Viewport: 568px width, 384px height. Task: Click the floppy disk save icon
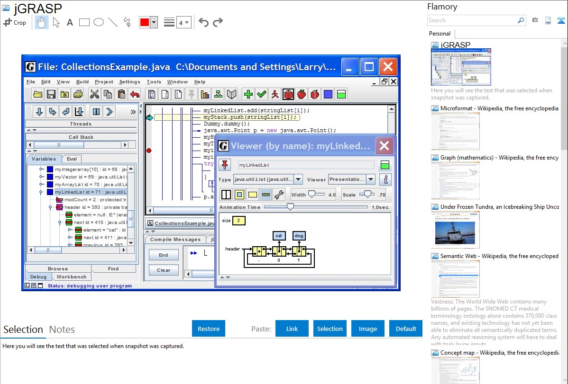(51, 95)
